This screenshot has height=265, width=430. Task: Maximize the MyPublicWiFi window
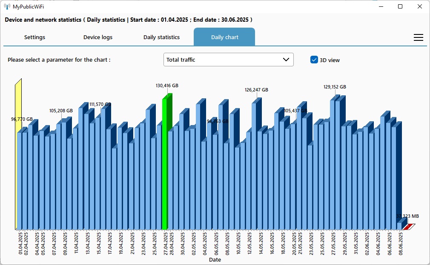(x=400, y=6)
